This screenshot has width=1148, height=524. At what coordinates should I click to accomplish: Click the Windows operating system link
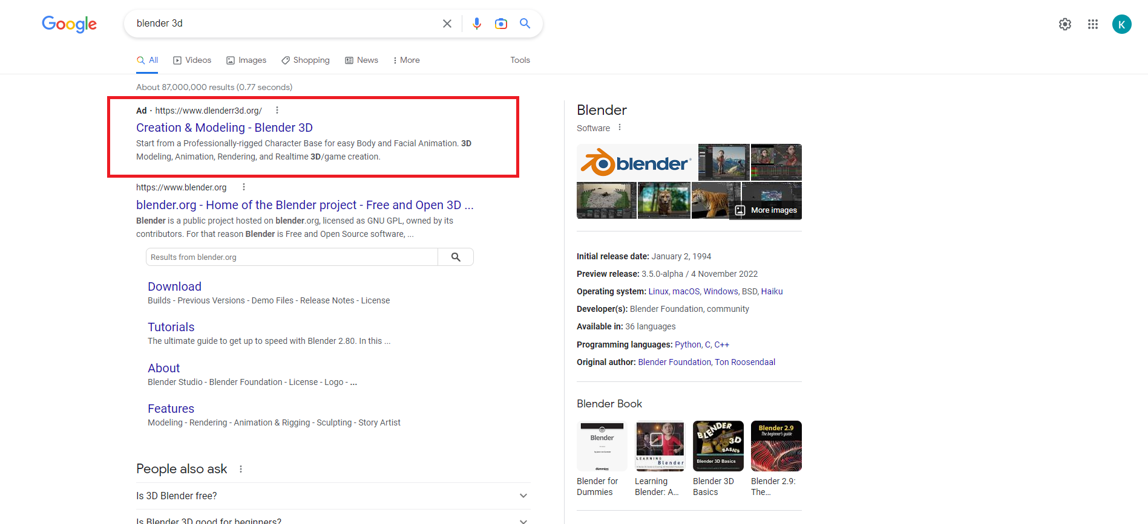click(x=721, y=291)
